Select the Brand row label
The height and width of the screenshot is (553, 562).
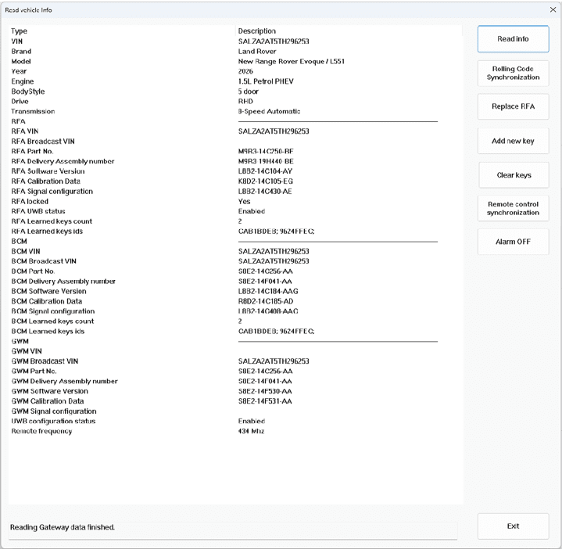21,52
